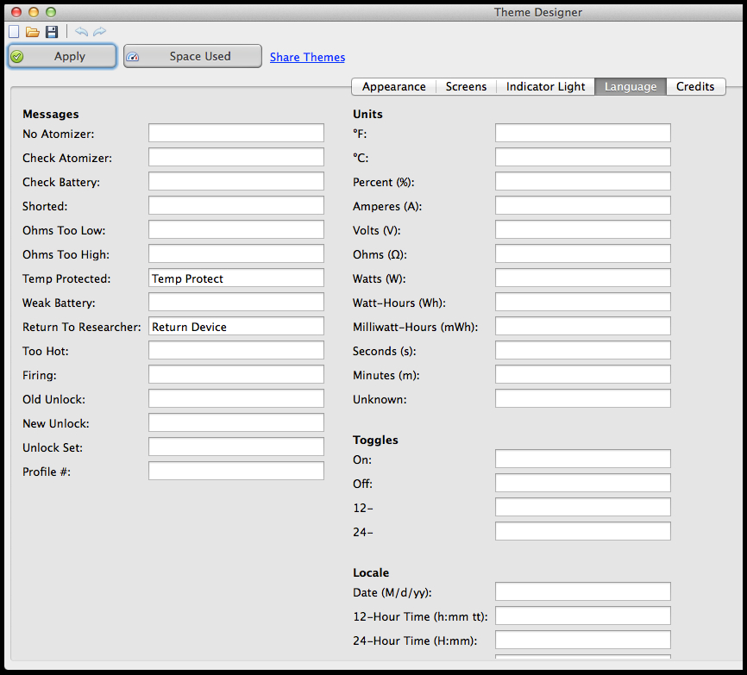
Task: Open the Indicator Light tab
Action: pos(545,86)
